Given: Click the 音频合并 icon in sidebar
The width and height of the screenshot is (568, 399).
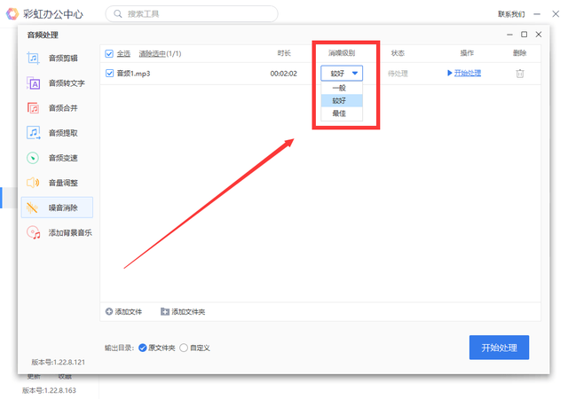Looking at the screenshot, I should 33,108.
